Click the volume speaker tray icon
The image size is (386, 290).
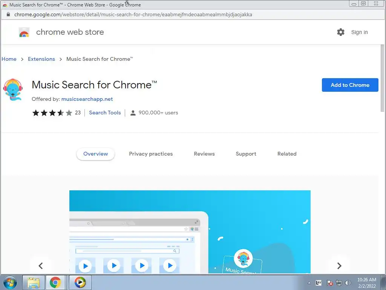348,283
